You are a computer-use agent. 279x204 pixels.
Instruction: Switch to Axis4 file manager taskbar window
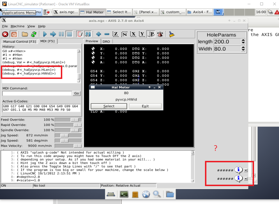[200, 12]
